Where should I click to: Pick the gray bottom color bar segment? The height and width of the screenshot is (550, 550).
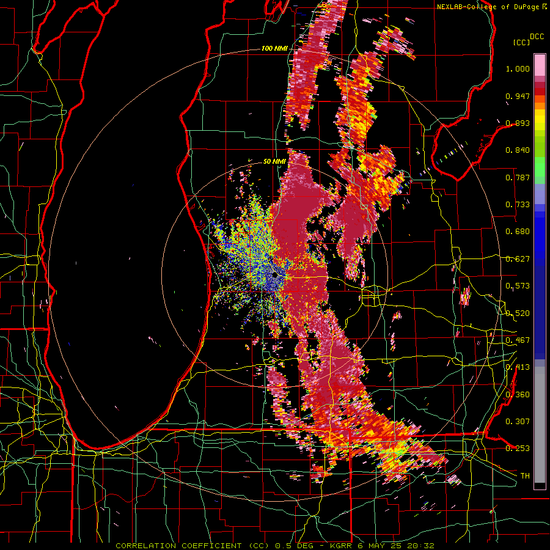(x=540, y=425)
